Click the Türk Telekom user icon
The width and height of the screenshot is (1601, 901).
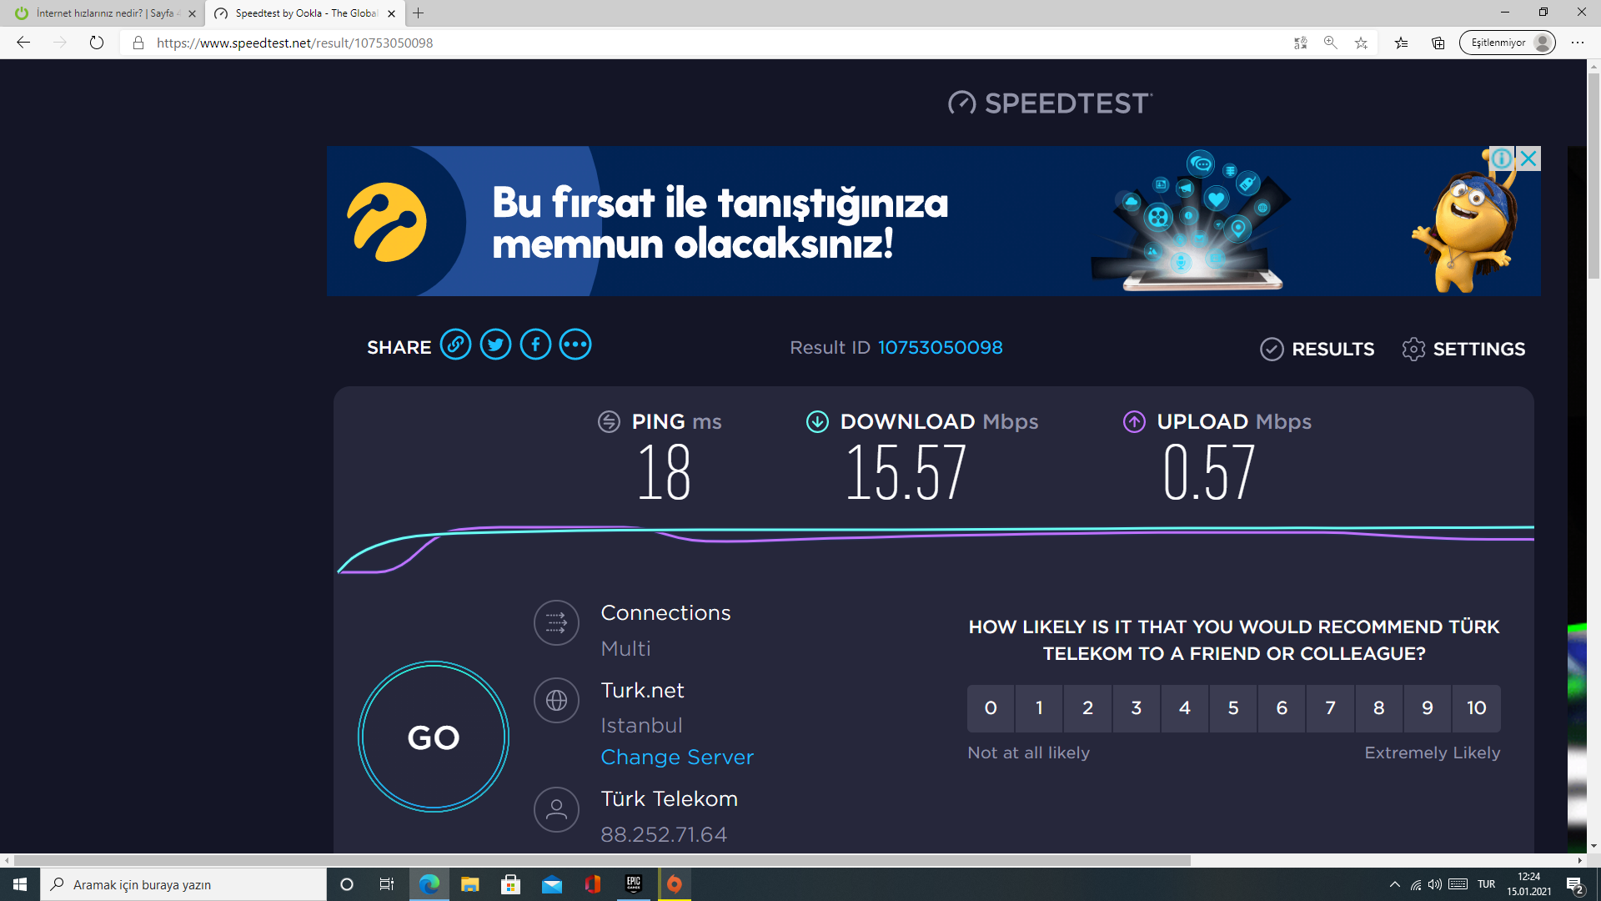click(556, 809)
